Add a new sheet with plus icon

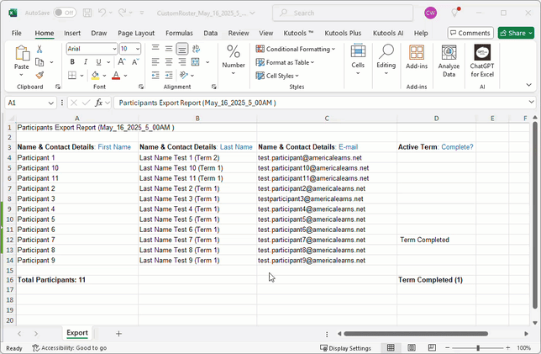click(118, 333)
